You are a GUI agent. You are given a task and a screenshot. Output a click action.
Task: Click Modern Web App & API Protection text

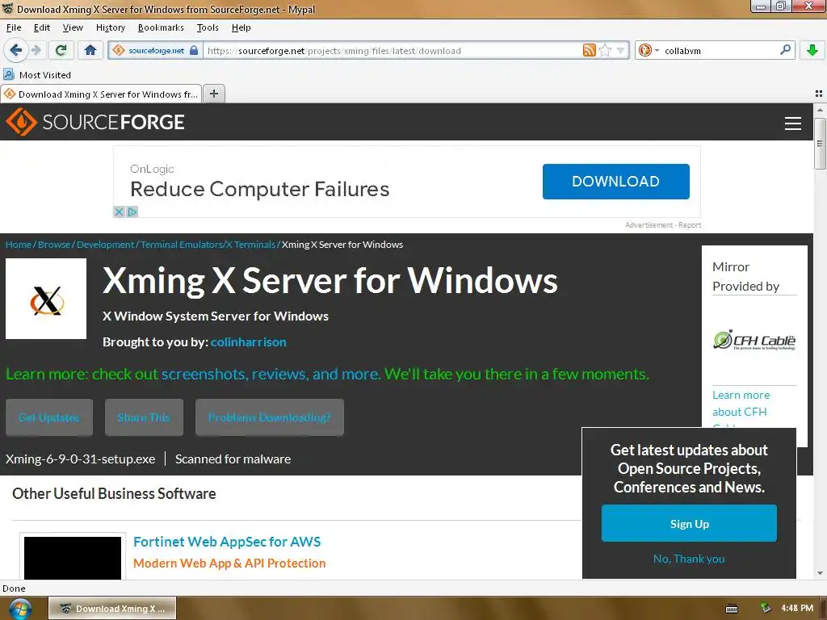[x=229, y=563]
